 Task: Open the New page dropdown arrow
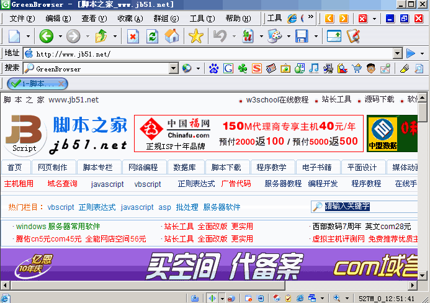tap(28, 36)
